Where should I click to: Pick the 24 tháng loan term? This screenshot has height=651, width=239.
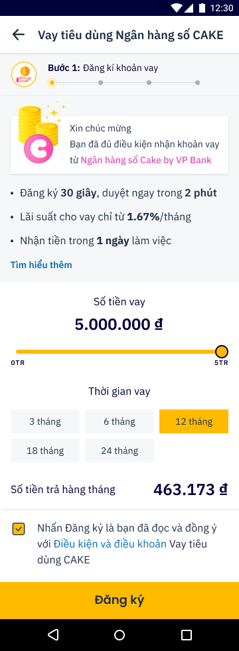coord(119,451)
